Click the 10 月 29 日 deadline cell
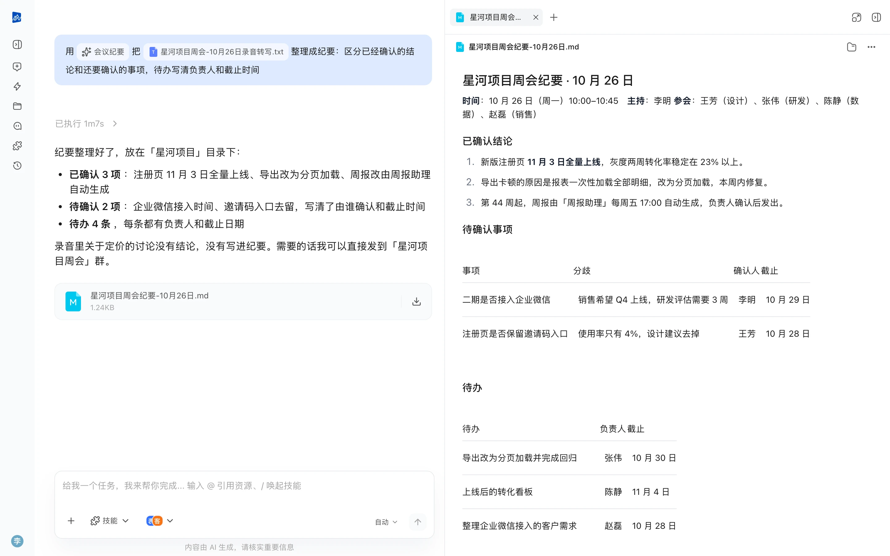This screenshot has height=556, width=890. click(x=787, y=300)
